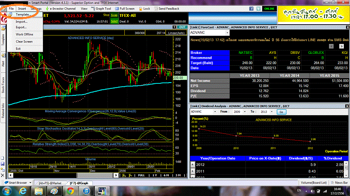Go to previous broker page in ForeCast

point(331,46)
